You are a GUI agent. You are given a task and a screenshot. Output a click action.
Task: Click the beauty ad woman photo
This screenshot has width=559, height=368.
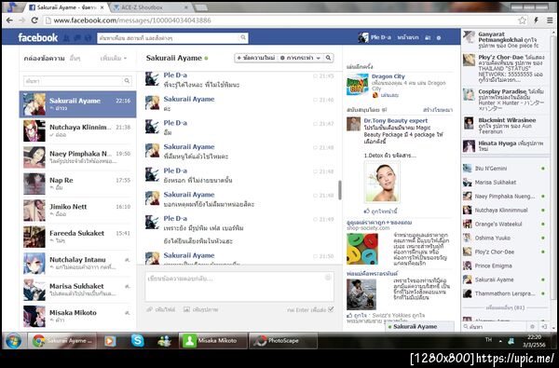pyautogui.click(x=382, y=182)
